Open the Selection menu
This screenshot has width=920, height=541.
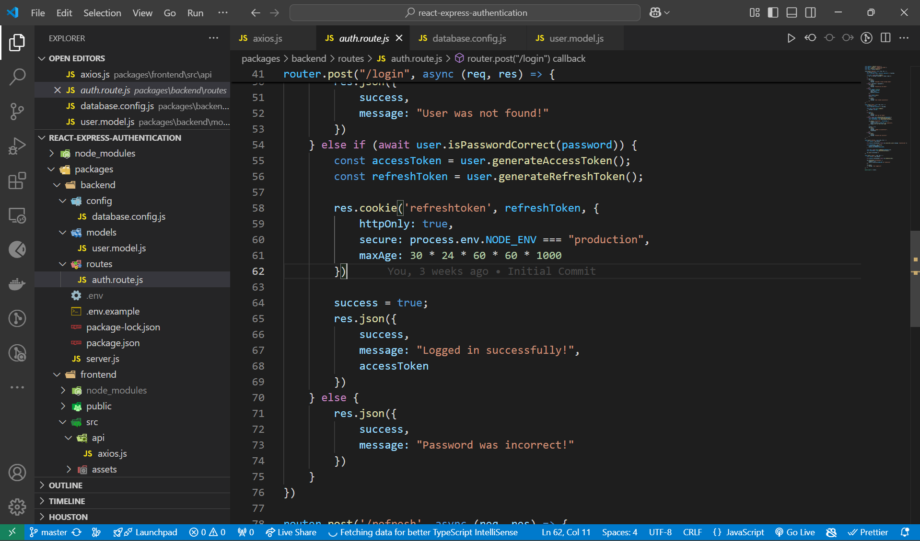102,13
